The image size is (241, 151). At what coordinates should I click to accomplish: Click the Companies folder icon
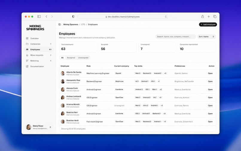pos(27,44)
